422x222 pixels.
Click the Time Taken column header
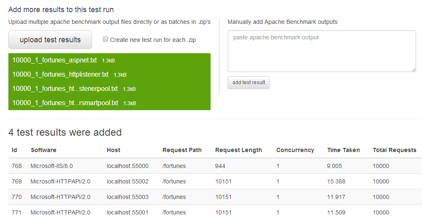343,150
